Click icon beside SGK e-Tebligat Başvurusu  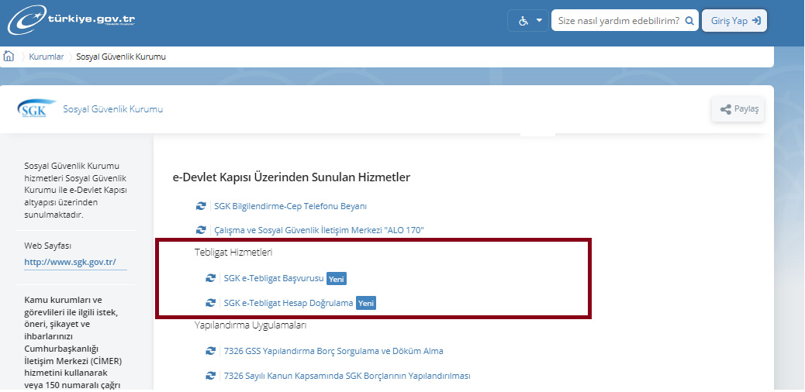point(210,278)
